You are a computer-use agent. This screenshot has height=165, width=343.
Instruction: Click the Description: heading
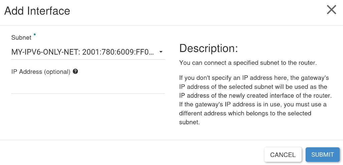tap(208, 48)
